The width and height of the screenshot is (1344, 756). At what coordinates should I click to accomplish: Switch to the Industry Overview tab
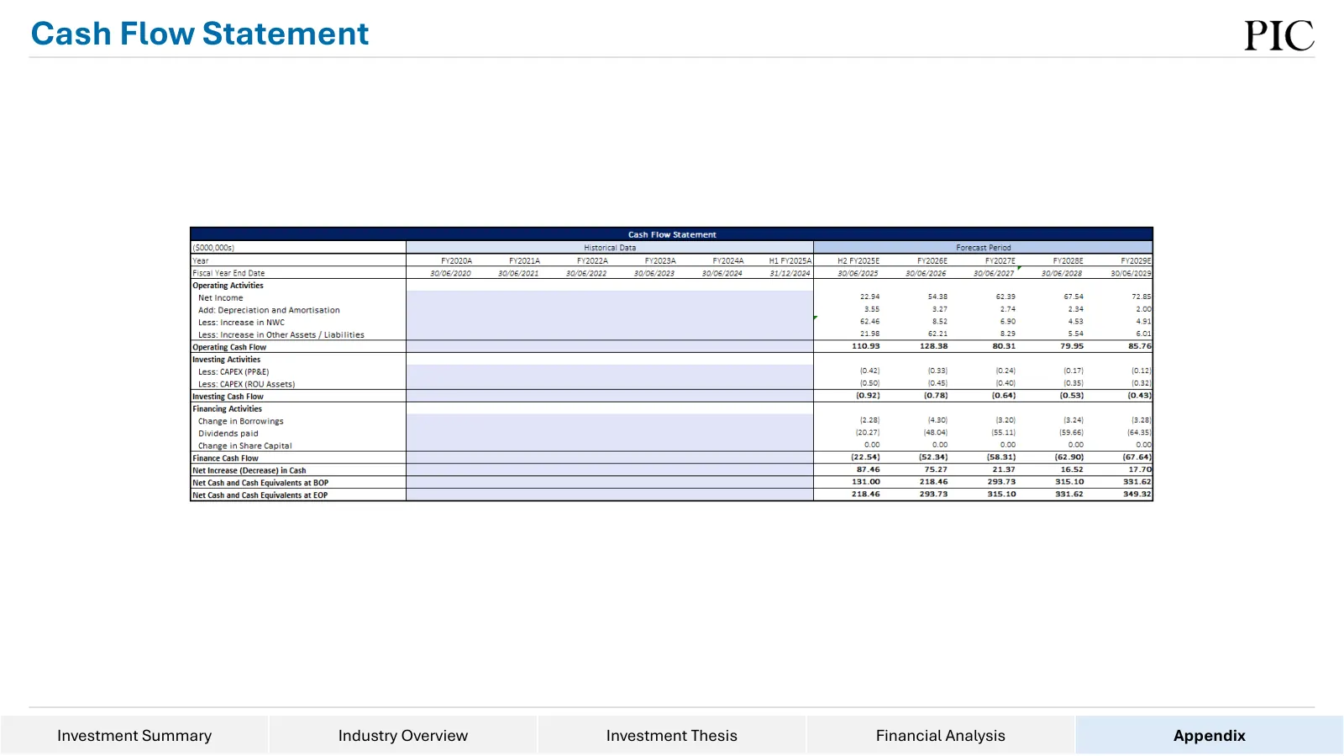tap(403, 735)
